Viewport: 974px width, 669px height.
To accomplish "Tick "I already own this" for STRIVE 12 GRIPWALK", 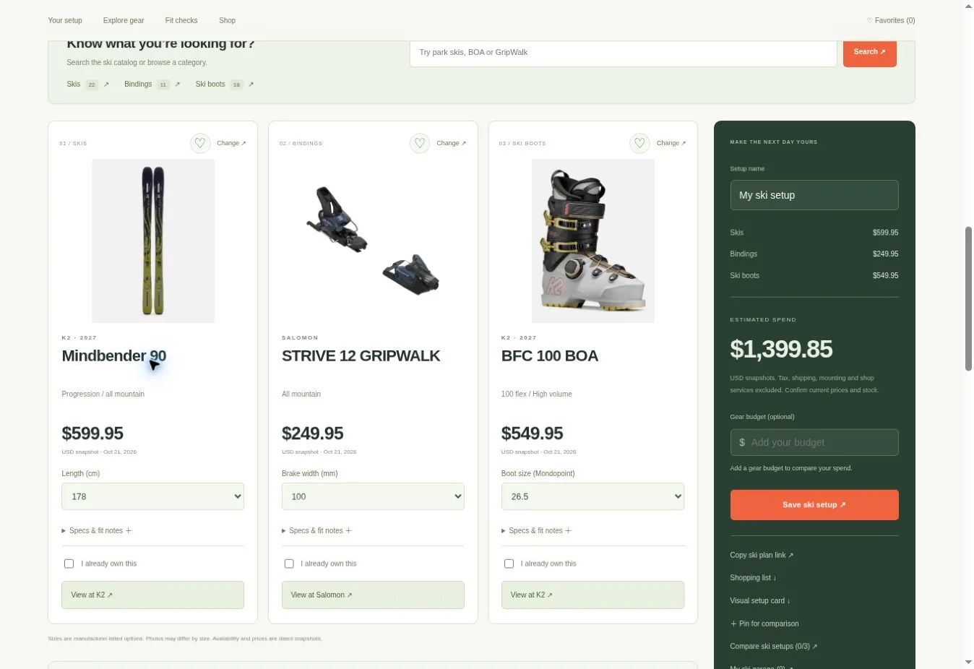I will [289, 564].
